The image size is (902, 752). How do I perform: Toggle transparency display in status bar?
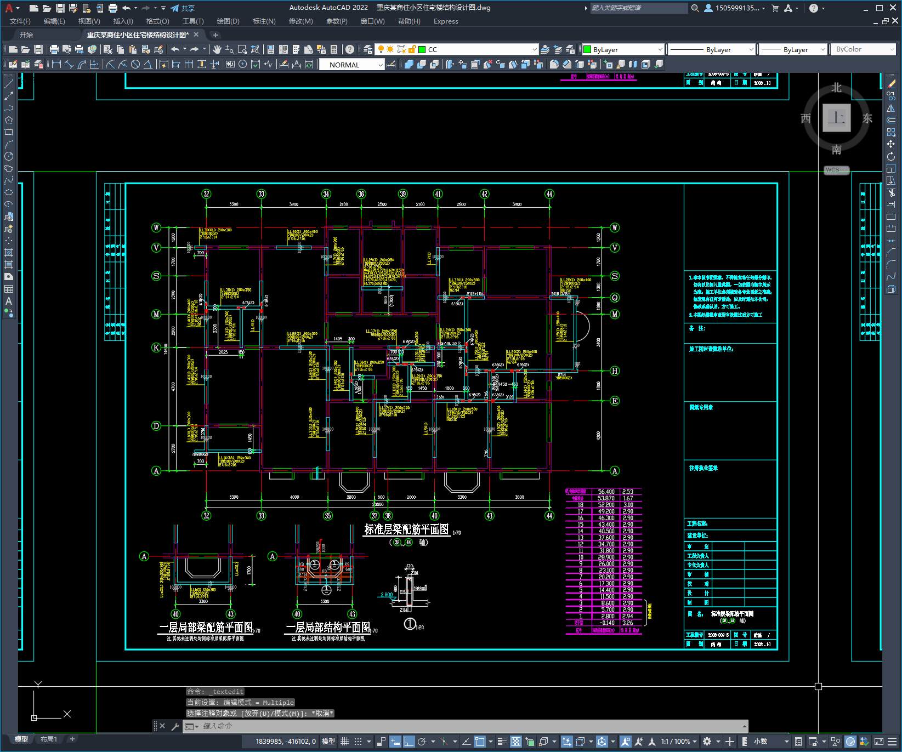(516, 742)
